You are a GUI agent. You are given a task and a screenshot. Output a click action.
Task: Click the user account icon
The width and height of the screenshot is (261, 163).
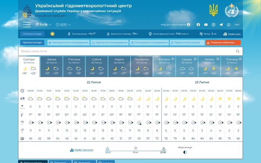pyautogui.click(x=188, y=25)
